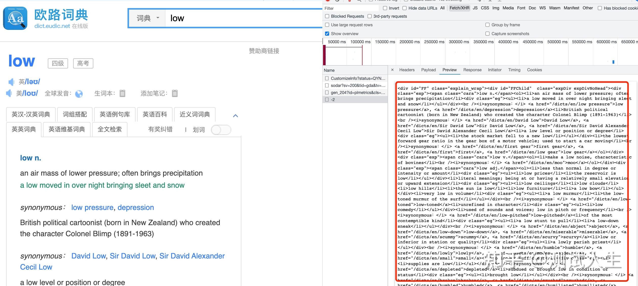
Task: Switch to the Response tab
Action: pyautogui.click(x=472, y=70)
